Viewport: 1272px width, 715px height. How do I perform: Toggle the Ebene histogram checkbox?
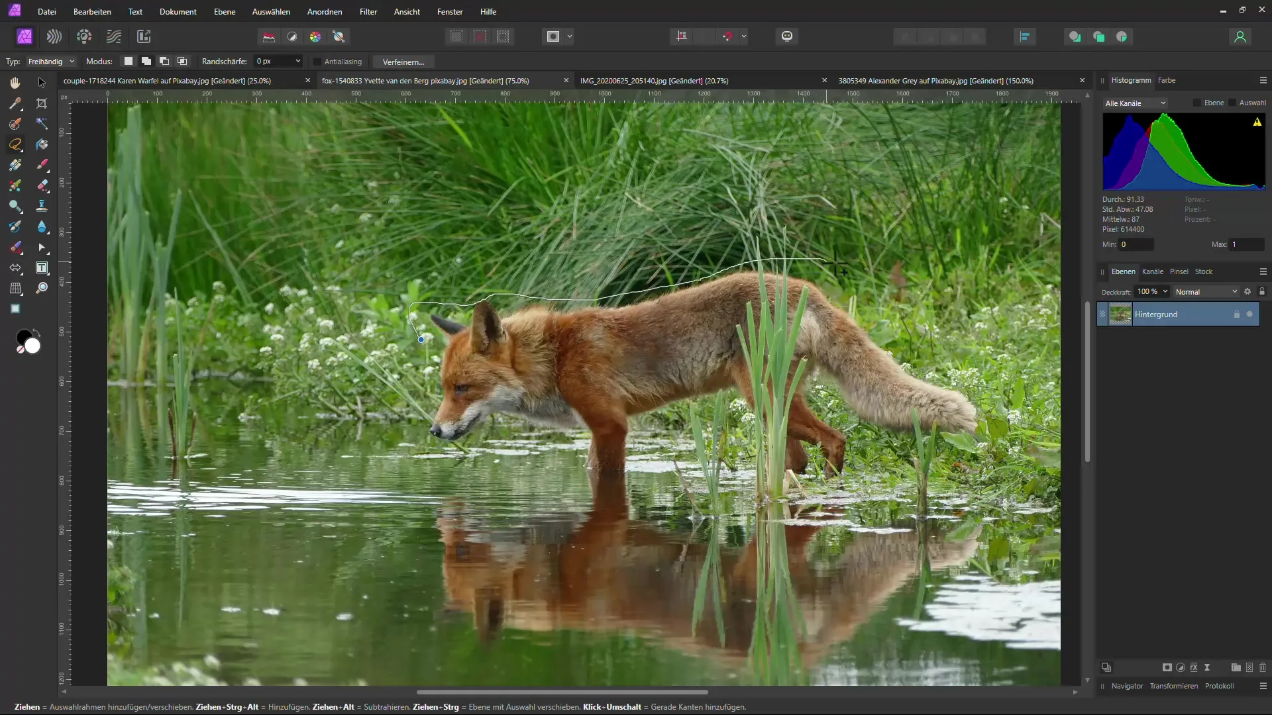coord(1196,103)
